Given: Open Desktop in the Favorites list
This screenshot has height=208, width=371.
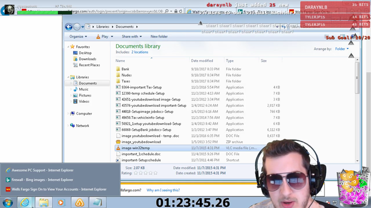Looking at the screenshot, I should pyautogui.click(x=85, y=53).
